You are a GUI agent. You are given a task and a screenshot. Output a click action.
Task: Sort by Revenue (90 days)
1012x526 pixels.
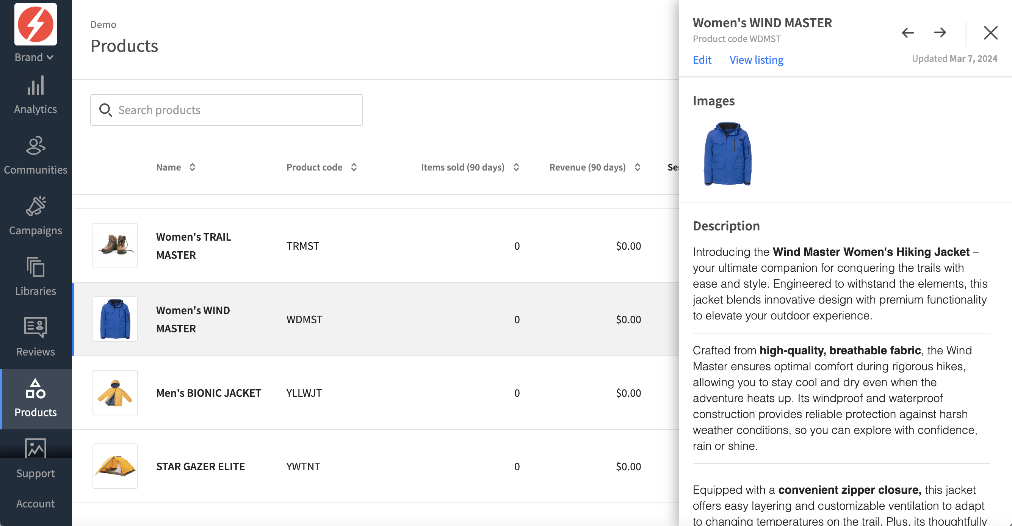pos(595,168)
